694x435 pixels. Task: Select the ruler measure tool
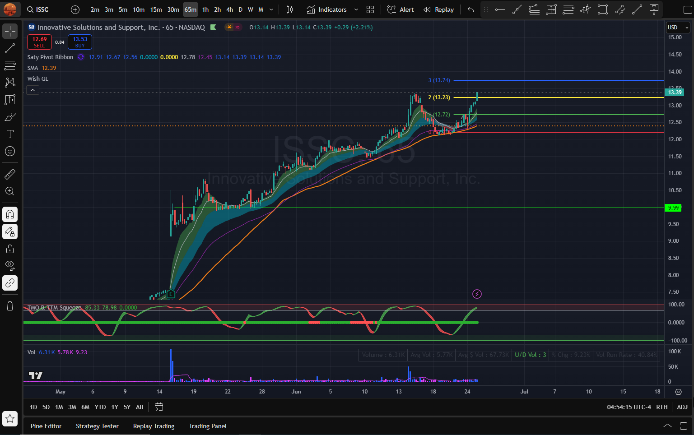10,174
